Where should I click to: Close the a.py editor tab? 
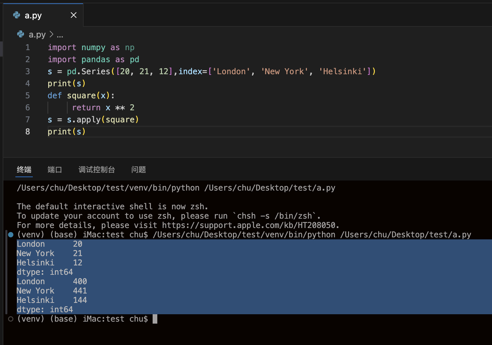pos(74,15)
